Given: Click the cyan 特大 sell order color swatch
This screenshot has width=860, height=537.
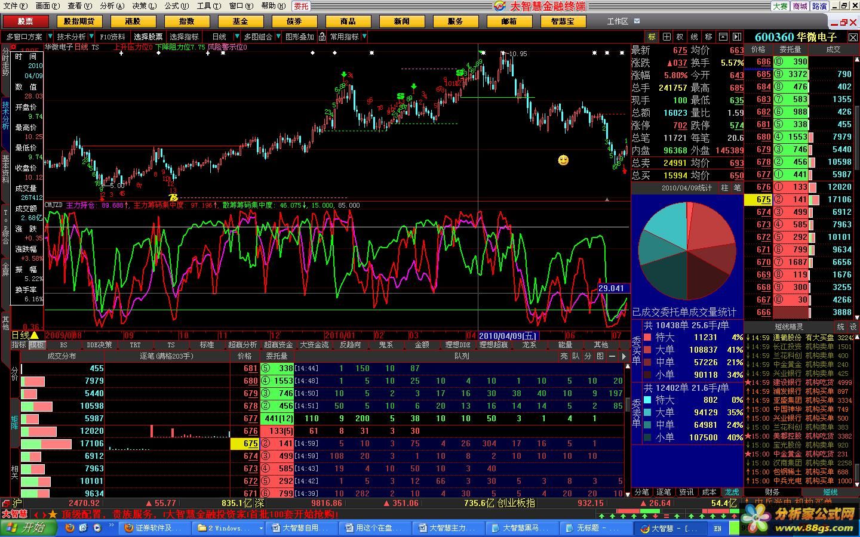Looking at the screenshot, I should (648, 400).
